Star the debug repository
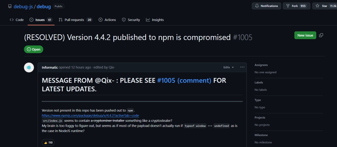 click(x=324, y=6)
